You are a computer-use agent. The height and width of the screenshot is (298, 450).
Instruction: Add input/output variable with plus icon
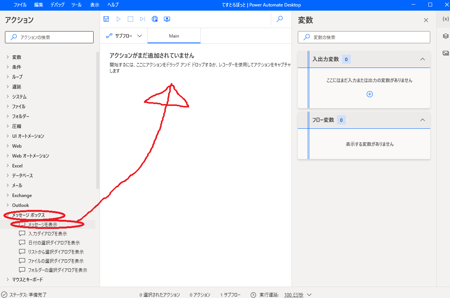click(369, 94)
